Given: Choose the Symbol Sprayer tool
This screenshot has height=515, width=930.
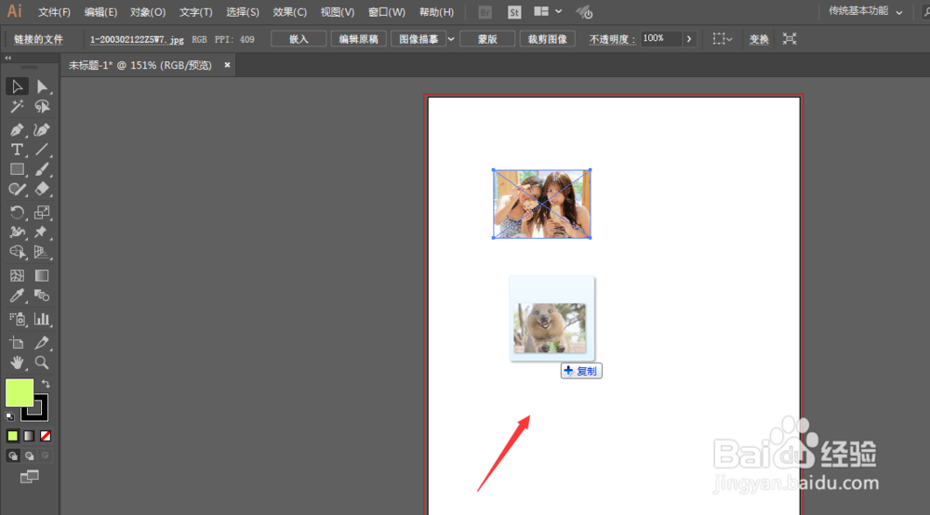Looking at the screenshot, I should 17,319.
